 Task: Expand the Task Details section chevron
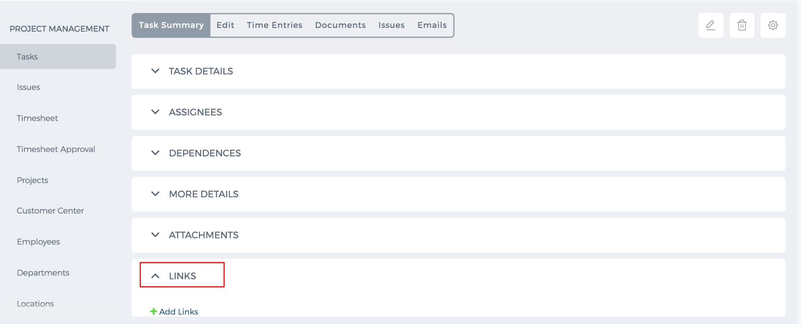tap(155, 71)
